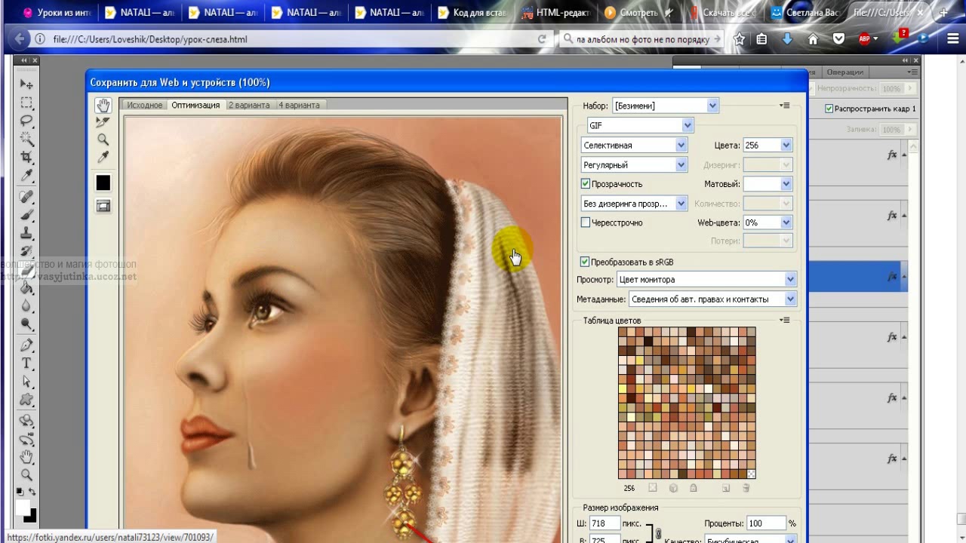Switch to the 2 варианта tab
This screenshot has height=543, width=966.
(x=249, y=106)
